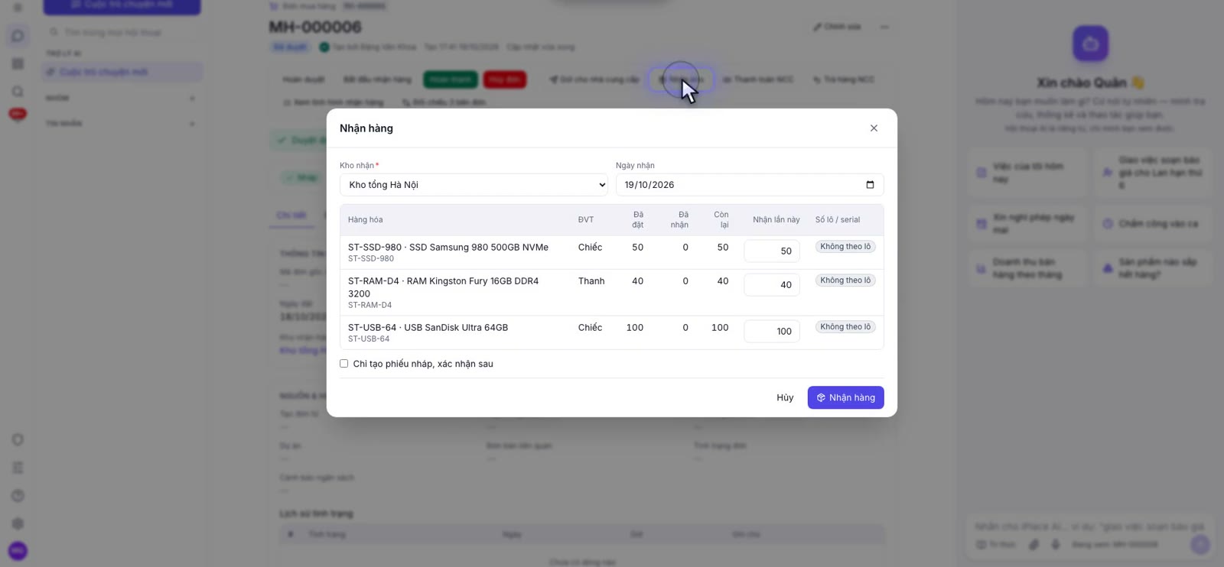Click the Ngày nhận date field
This screenshot has height=567, width=1224.
pyautogui.click(x=750, y=185)
